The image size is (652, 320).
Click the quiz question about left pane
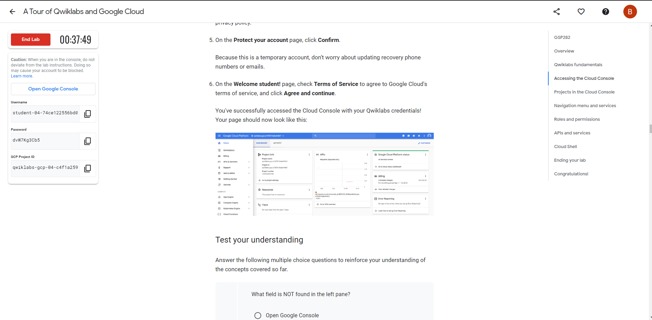pos(301,294)
